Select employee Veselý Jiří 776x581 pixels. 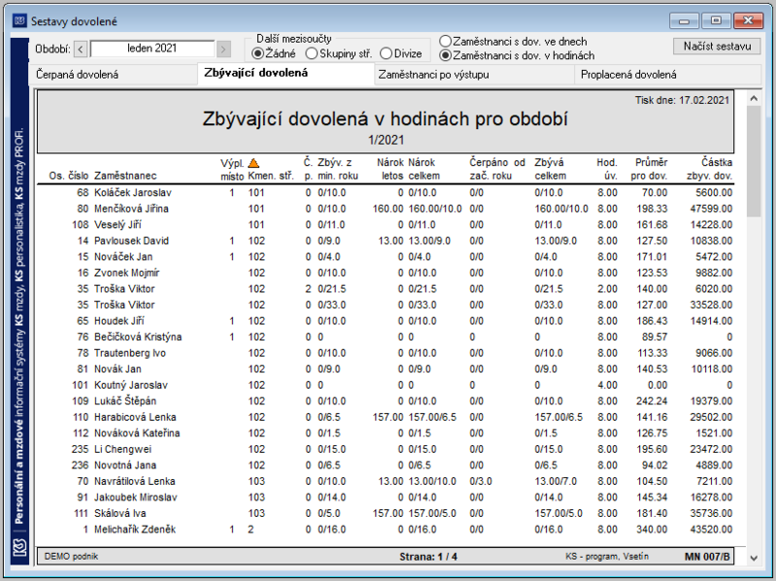pyautogui.click(x=117, y=225)
